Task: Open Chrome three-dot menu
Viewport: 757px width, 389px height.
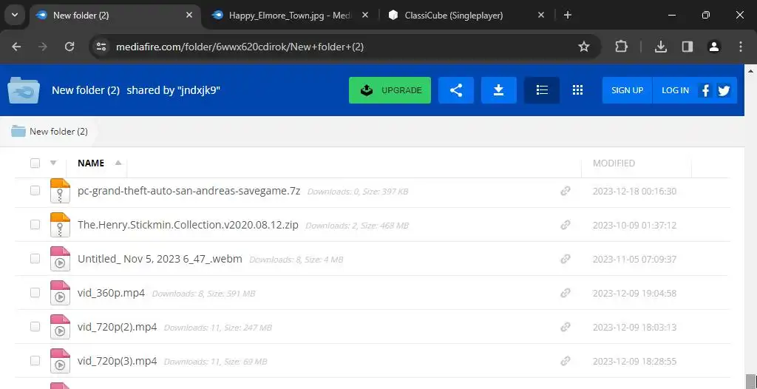Action: pos(741,47)
